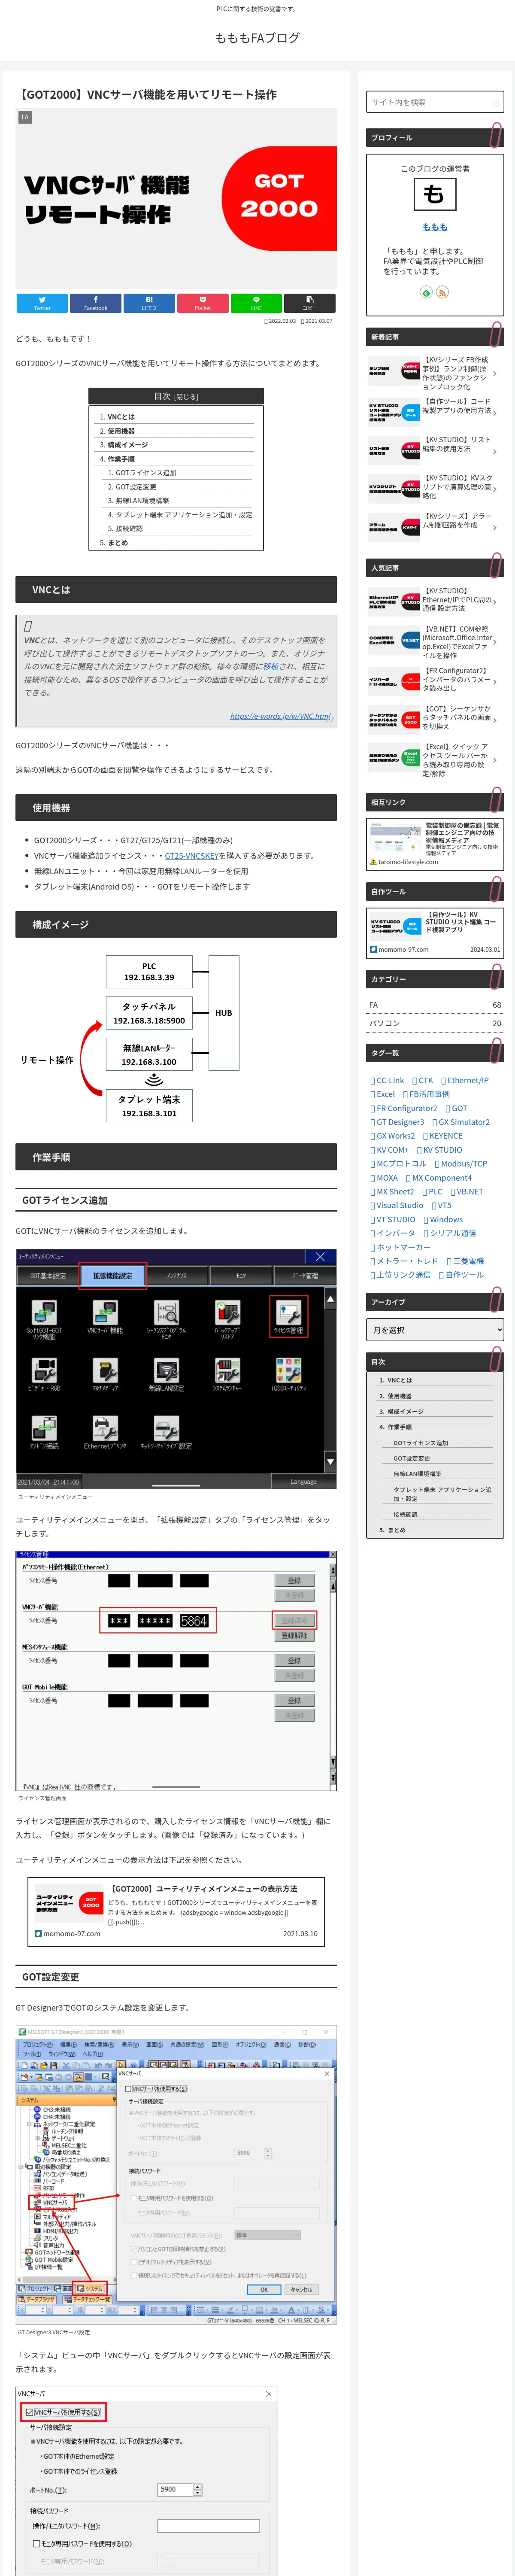The width and height of the screenshot is (515, 2576).
Task: Open the e-words.jp VNC source link
Action: point(280,716)
